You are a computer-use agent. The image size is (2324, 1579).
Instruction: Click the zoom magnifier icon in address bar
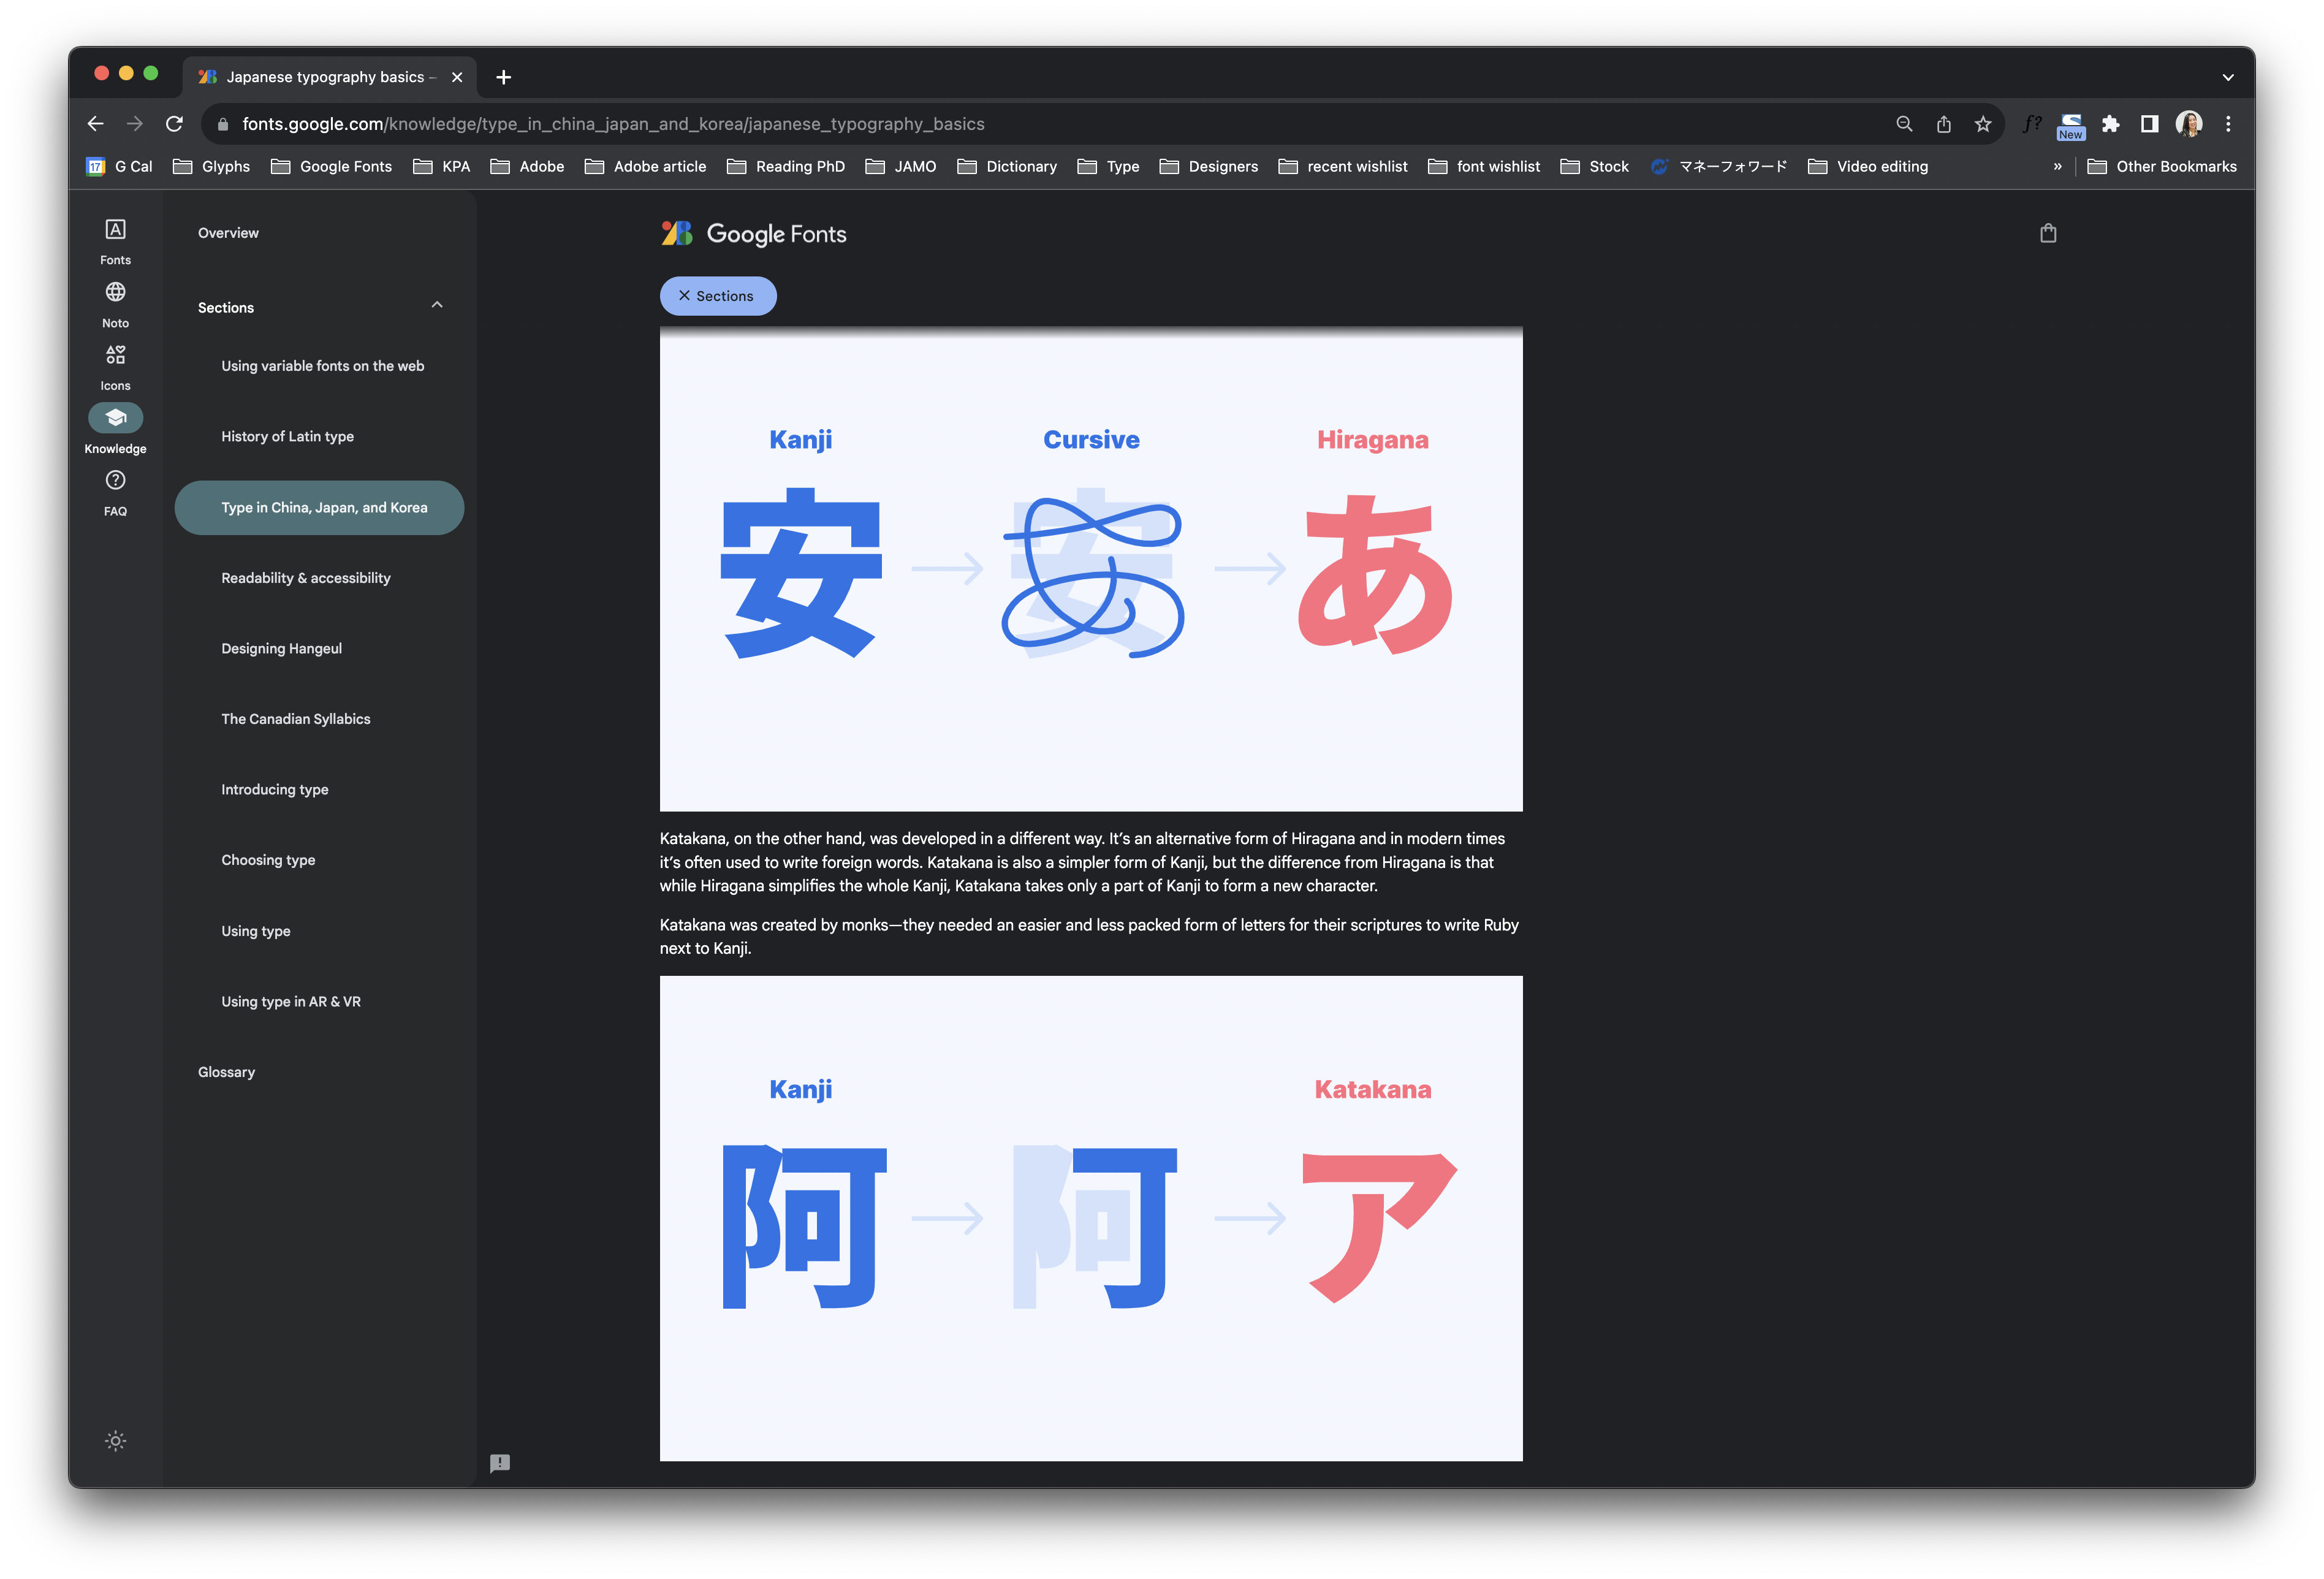point(1904,124)
